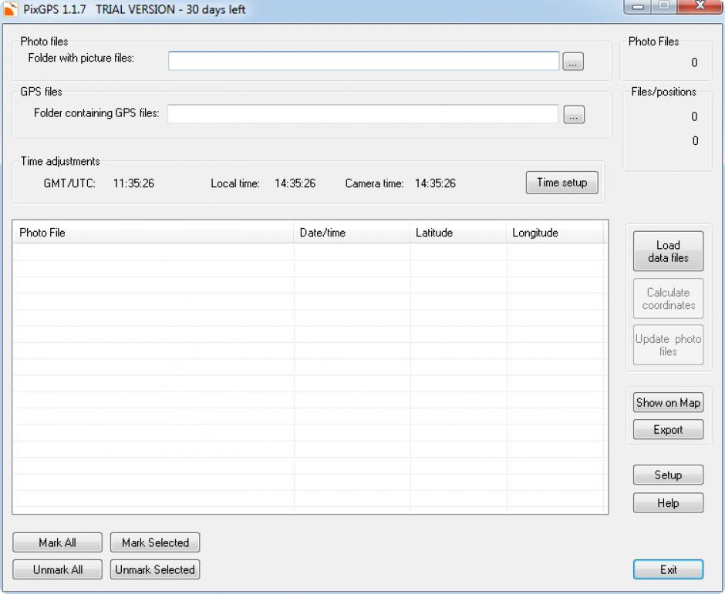The image size is (725, 594).
Task: Browse for the folder containing GPS files
Action: [574, 115]
